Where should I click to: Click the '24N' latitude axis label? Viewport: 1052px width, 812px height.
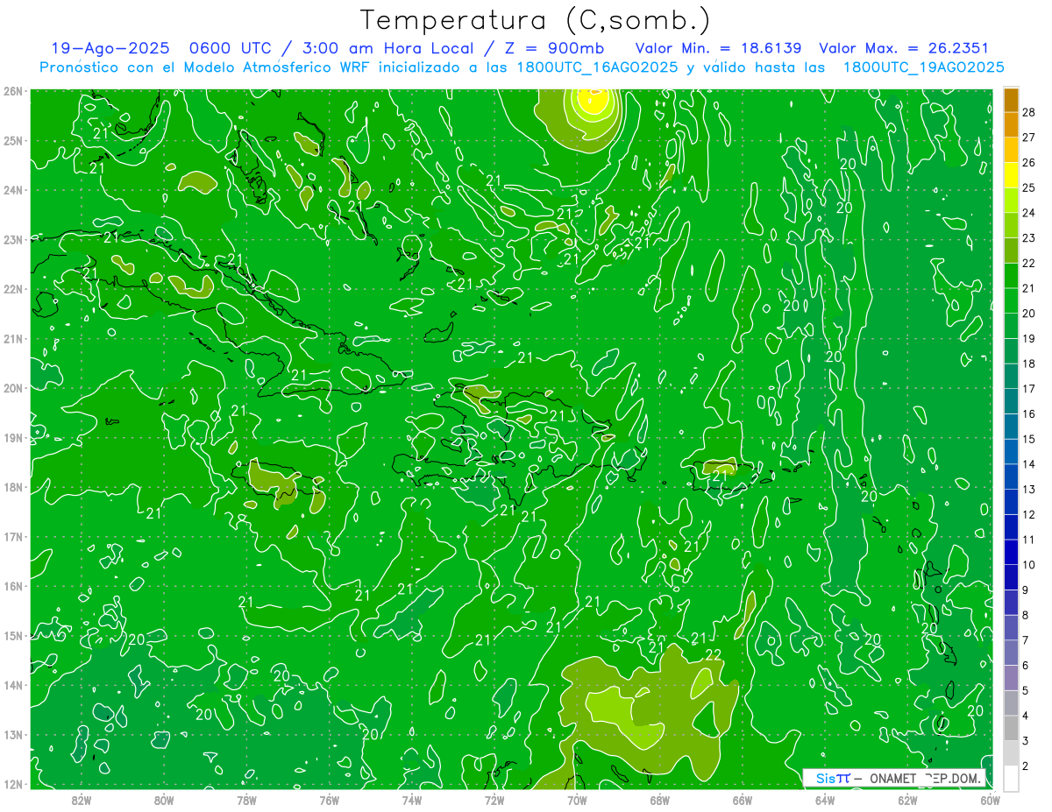pyautogui.click(x=12, y=190)
